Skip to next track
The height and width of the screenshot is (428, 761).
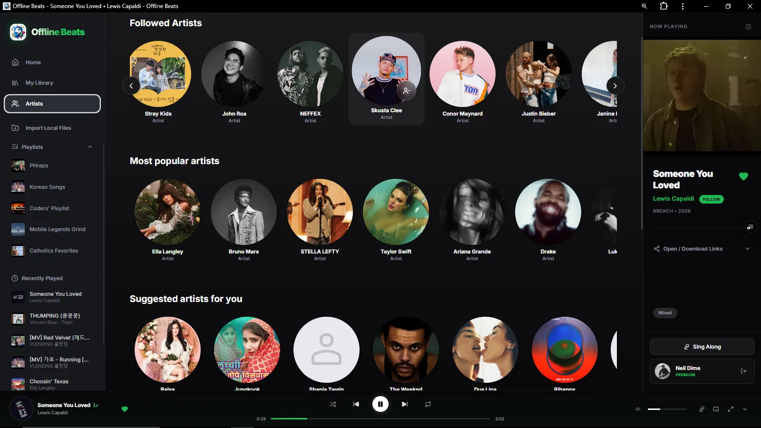point(404,404)
